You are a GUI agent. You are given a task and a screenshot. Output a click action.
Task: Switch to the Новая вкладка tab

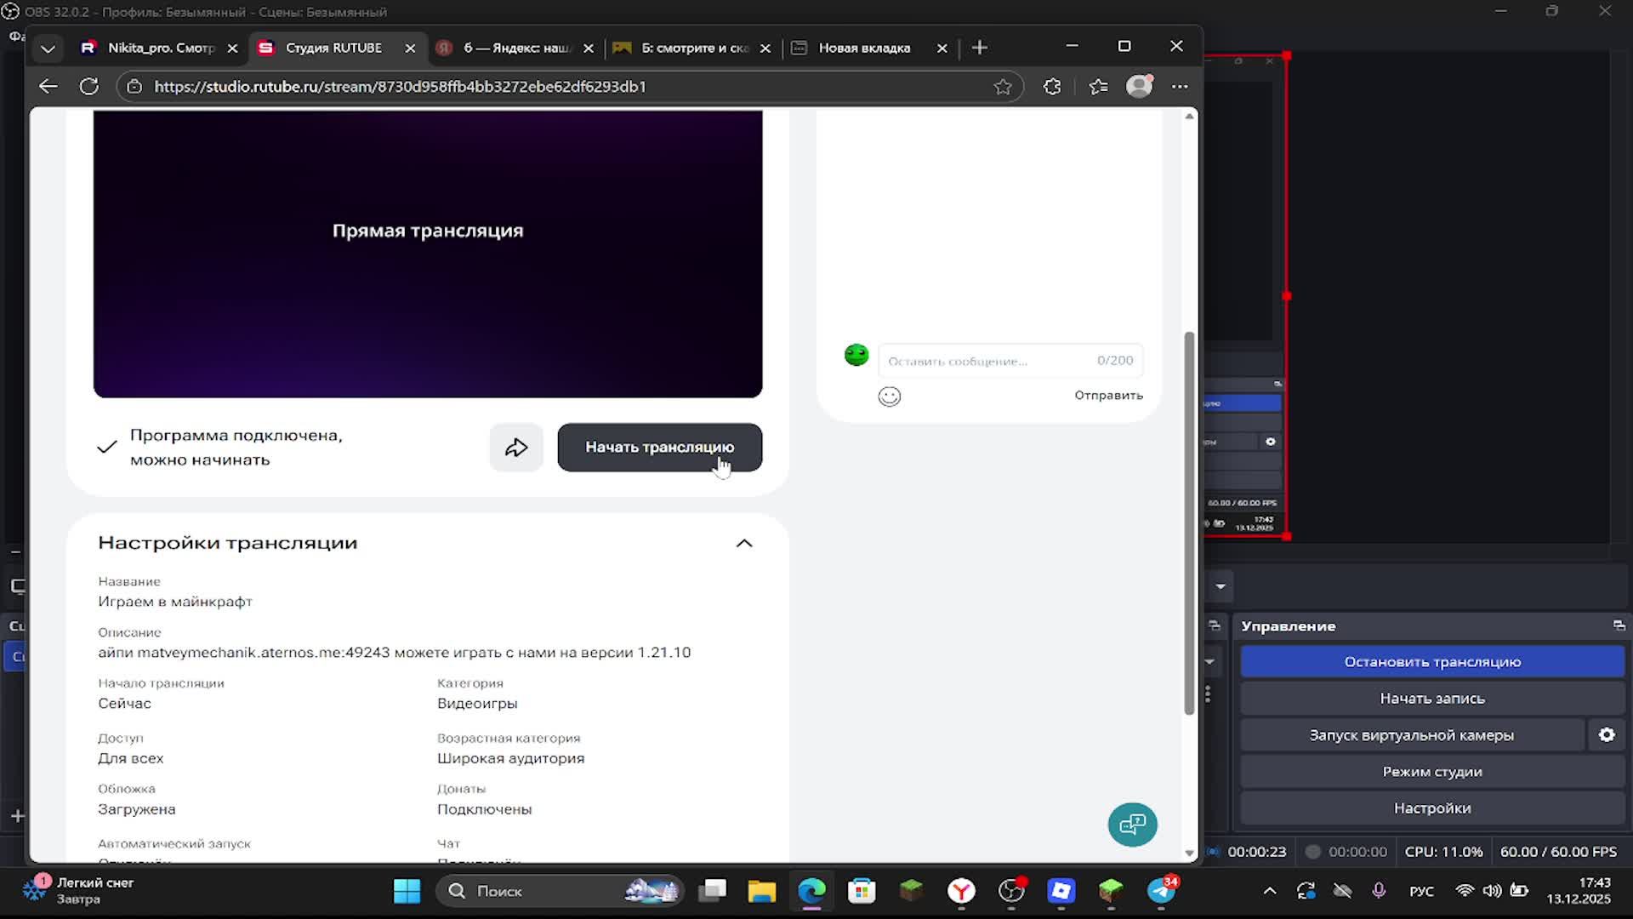click(864, 49)
